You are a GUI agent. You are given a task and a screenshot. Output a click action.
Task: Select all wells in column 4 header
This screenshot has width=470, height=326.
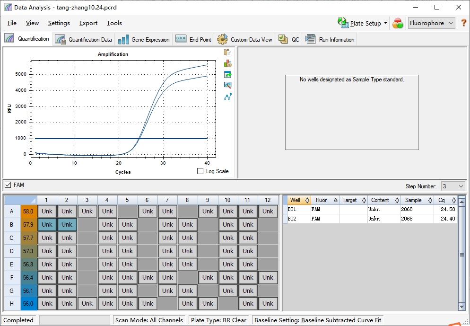(x=107, y=200)
